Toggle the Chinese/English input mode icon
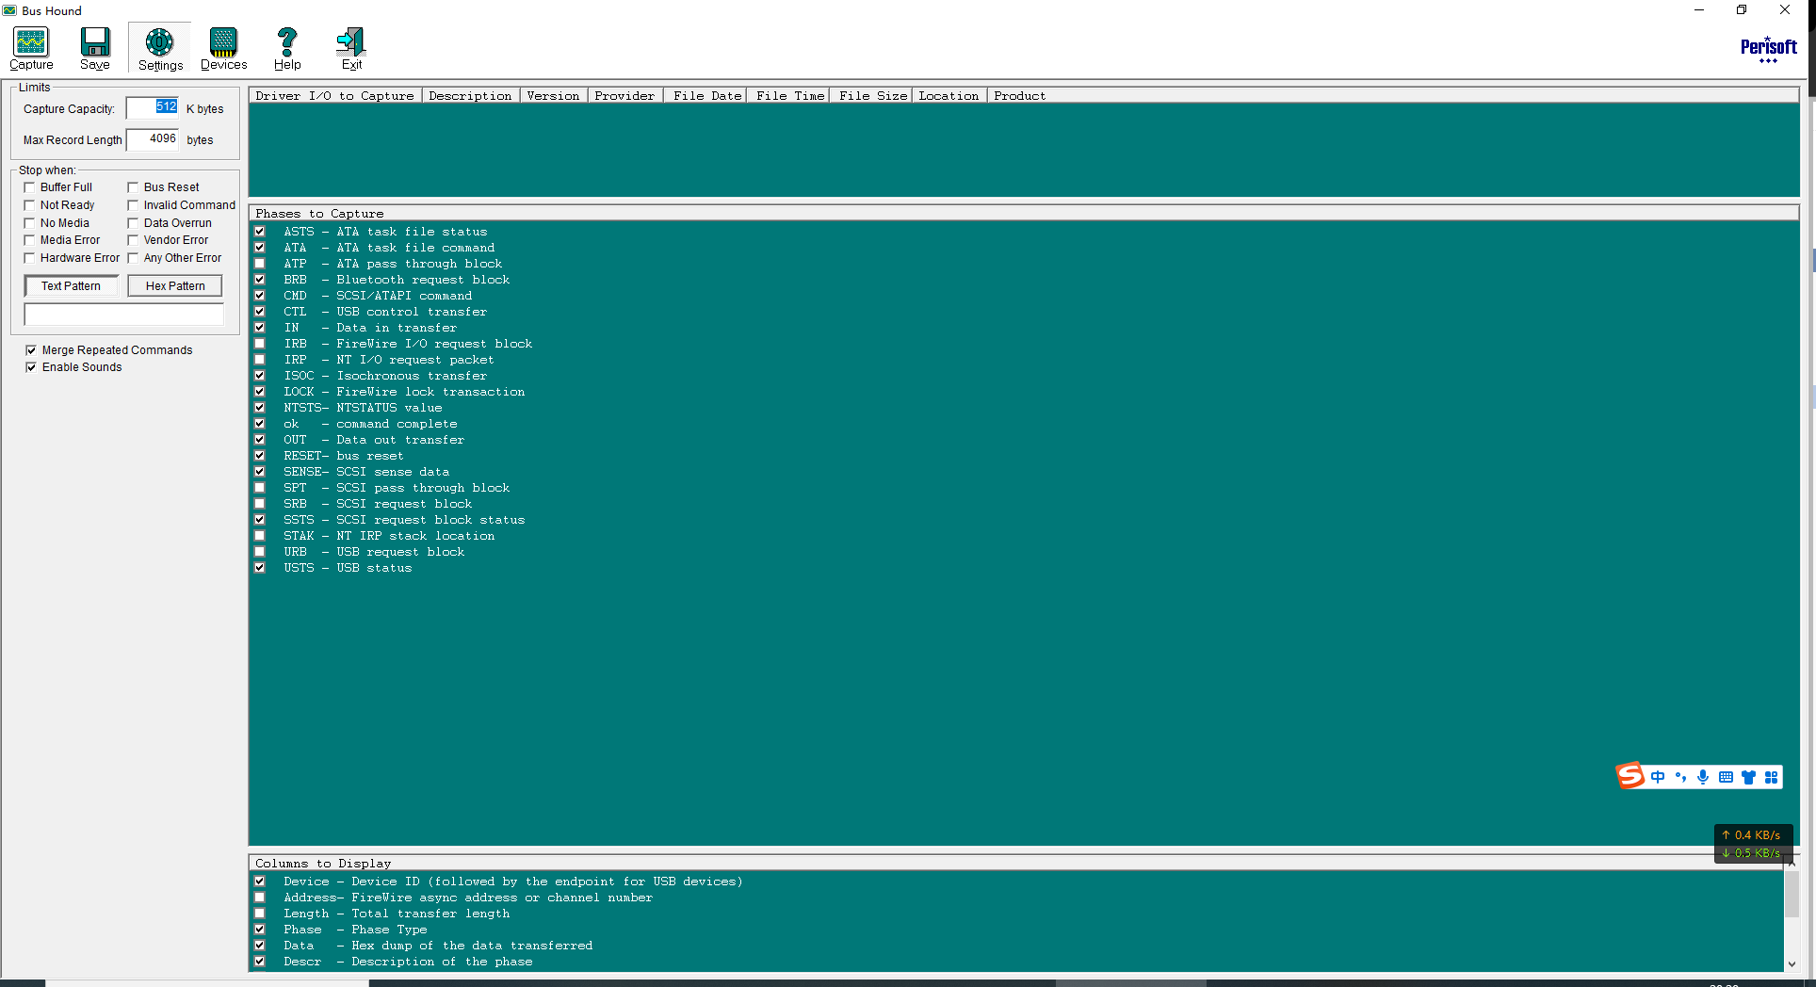 [x=1658, y=777]
